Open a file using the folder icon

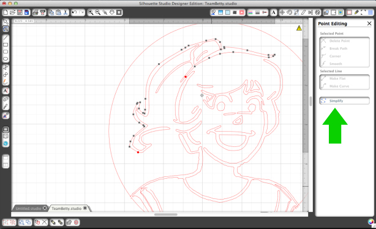[x=12, y=12]
